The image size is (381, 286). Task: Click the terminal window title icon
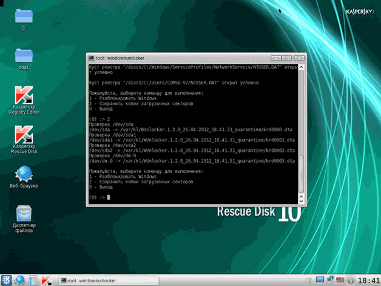point(91,58)
